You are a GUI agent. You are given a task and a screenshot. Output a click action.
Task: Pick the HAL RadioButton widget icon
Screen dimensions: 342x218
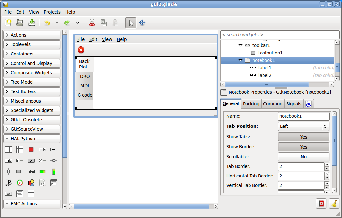[x=43, y=161]
